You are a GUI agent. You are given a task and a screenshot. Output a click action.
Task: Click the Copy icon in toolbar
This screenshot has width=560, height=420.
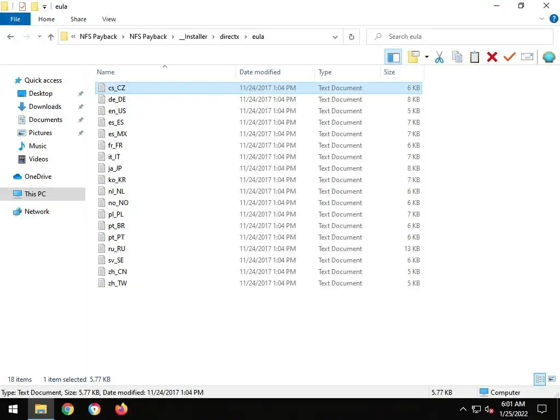(457, 57)
